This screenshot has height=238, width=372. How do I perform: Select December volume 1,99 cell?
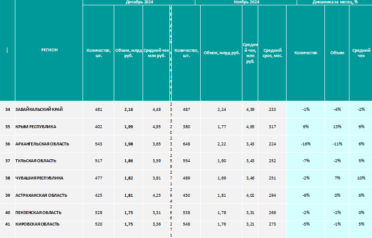tap(128, 127)
